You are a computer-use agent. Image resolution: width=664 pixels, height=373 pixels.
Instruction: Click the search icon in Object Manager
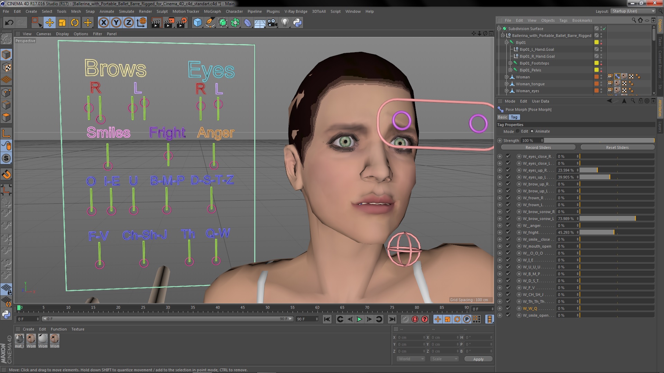634,20
